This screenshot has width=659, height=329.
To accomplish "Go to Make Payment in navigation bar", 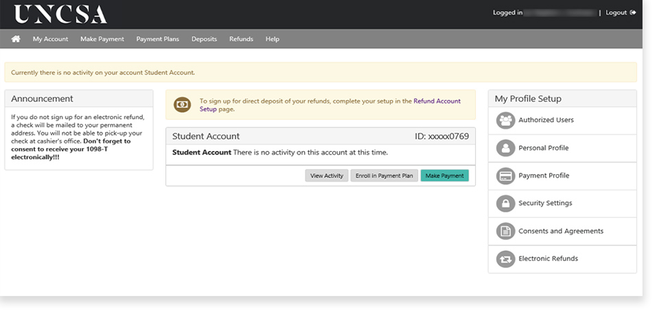I will pyautogui.click(x=102, y=39).
